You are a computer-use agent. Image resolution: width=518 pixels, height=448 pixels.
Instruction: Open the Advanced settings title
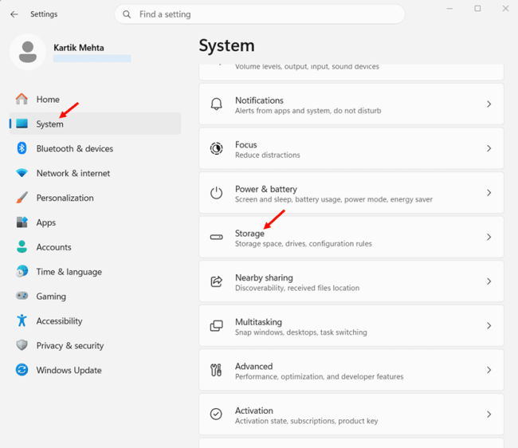coord(253,366)
